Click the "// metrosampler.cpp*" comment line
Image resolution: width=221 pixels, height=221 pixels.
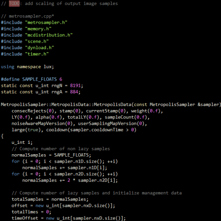(28, 16)
